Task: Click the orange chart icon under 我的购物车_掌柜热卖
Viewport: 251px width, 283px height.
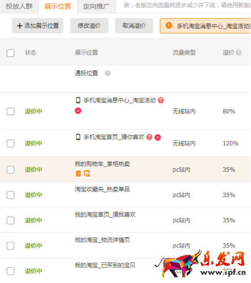Action: [87, 173]
